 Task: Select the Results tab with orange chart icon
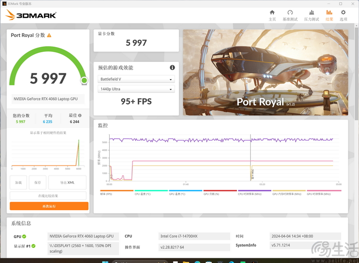coord(329,15)
